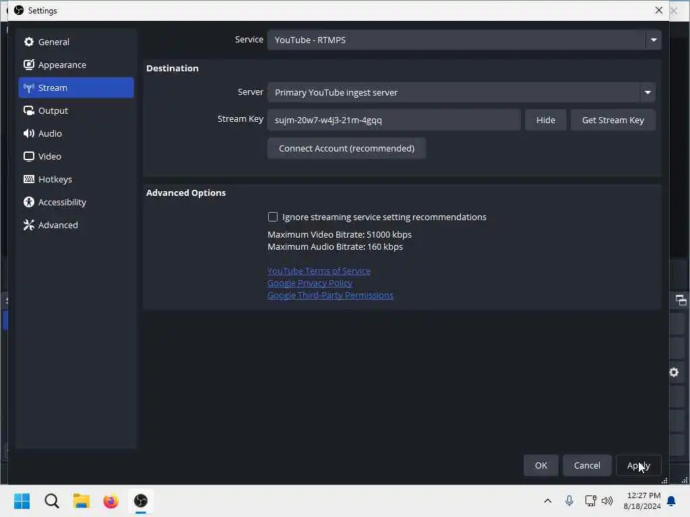Click the OBS logo in Settings title bar
This screenshot has height=517, width=690.
coord(19,10)
